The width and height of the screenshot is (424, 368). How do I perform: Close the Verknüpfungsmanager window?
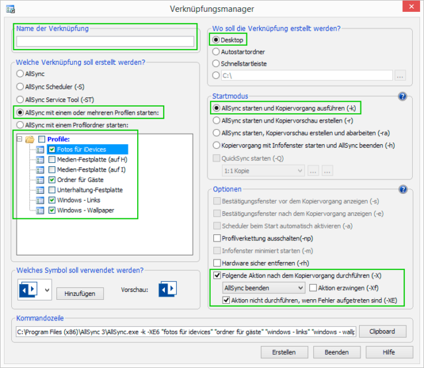coord(411,7)
